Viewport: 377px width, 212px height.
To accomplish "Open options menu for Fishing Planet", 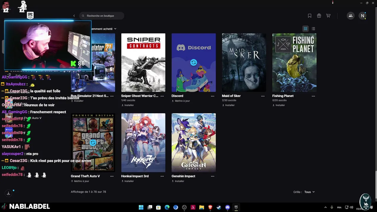I will tap(313, 96).
